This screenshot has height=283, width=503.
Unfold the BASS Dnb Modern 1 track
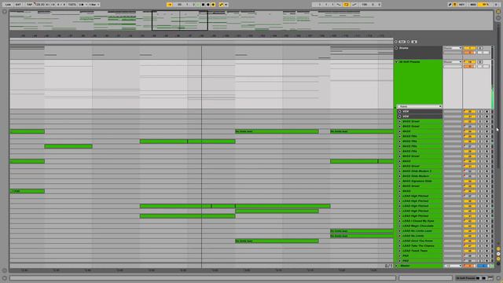coord(400,171)
